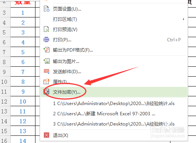The image size is (196, 143).
Task: Click cell with value 3 in row 5
Action: pyautogui.click(x=23, y=32)
